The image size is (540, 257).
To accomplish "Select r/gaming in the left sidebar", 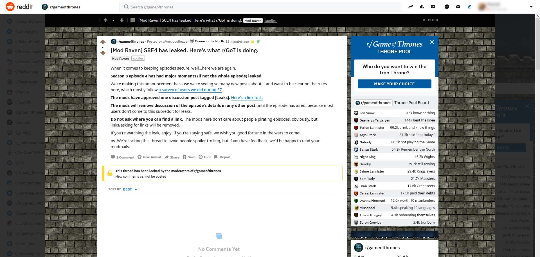I will click(22, 132).
